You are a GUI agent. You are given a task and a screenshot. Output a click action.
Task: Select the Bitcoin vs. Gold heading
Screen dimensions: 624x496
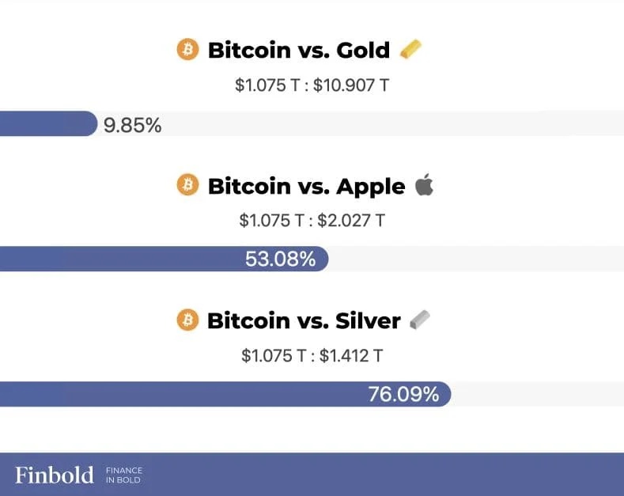(x=299, y=50)
